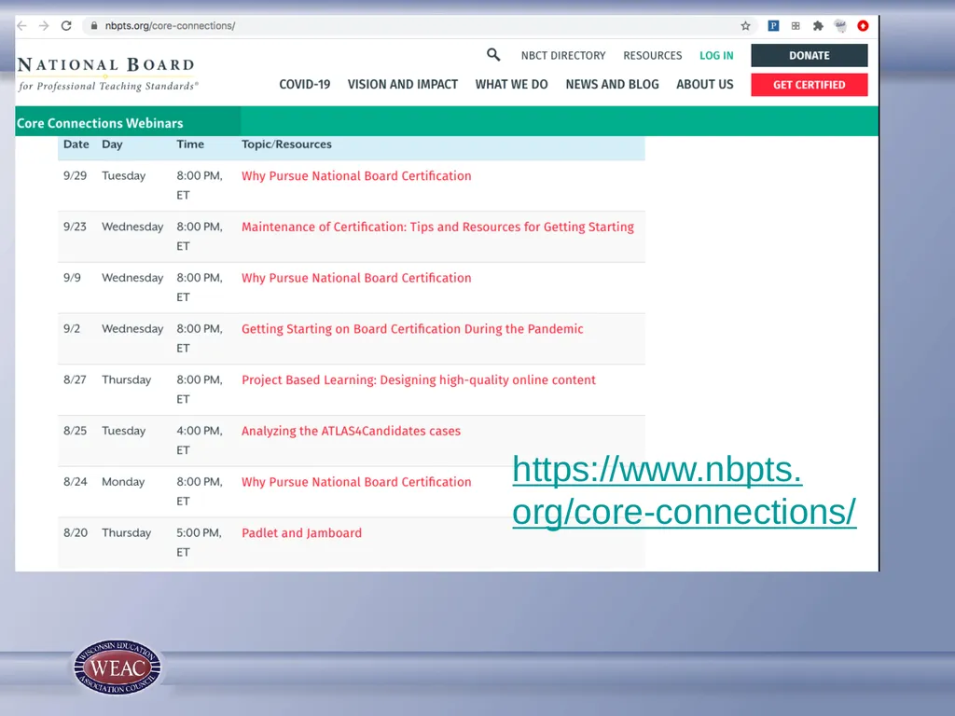Click the browser back arrow

(x=22, y=25)
